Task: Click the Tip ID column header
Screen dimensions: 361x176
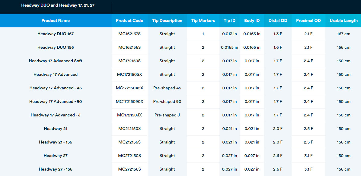Action: coord(229,21)
